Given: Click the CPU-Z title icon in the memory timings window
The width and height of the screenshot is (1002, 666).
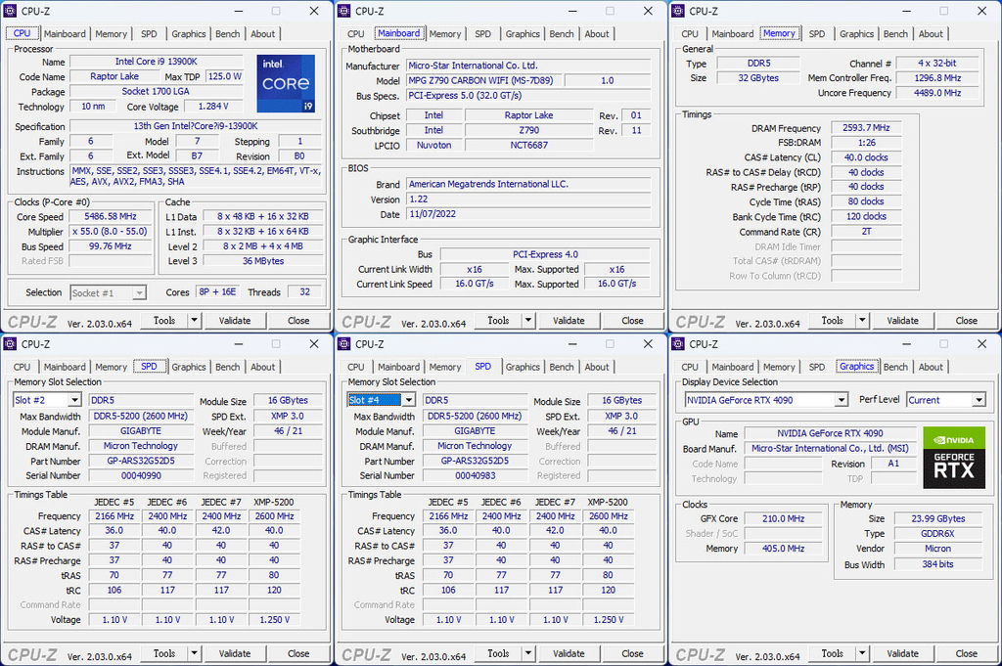Looking at the screenshot, I should click(x=678, y=11).
